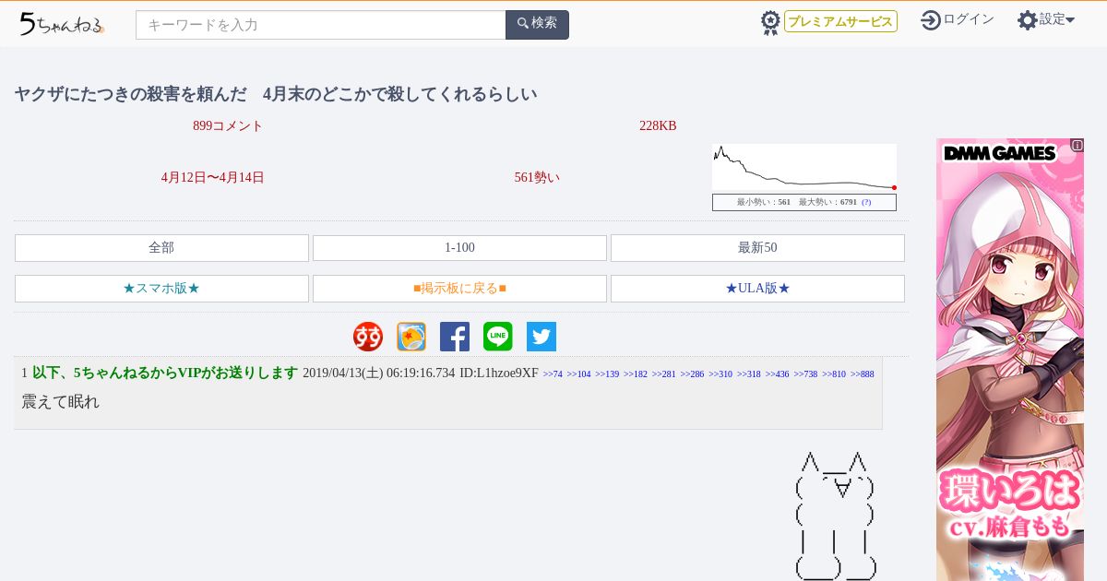The image size is (1107, 581).
Task: Open the DMM GAMES banner ad
Action: tap(1010, 360)
